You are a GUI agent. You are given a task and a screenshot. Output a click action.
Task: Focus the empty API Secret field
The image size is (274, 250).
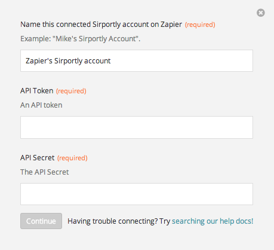point(137,194)
